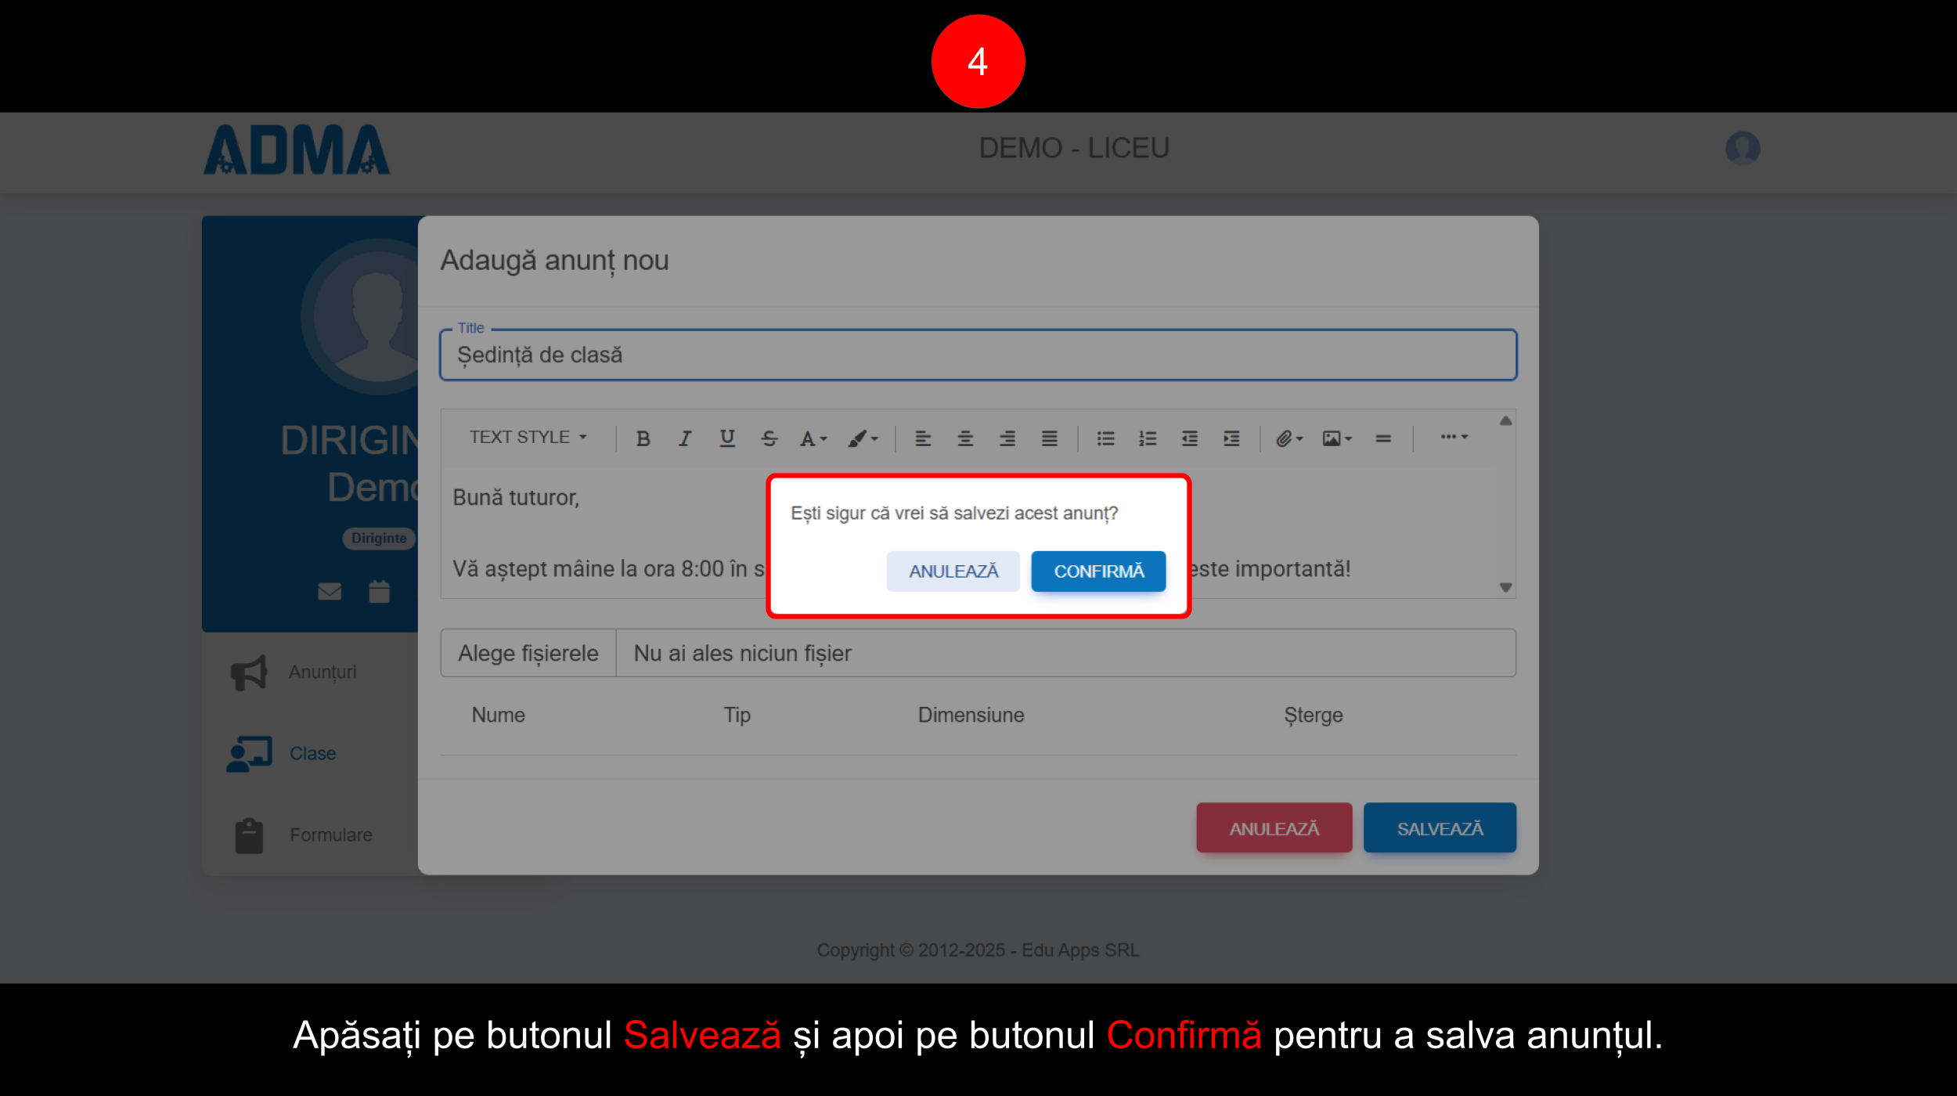Open the TEXT STYLE dropdown
Viewport: 1957px width, 1096px height.
(528, 438)
